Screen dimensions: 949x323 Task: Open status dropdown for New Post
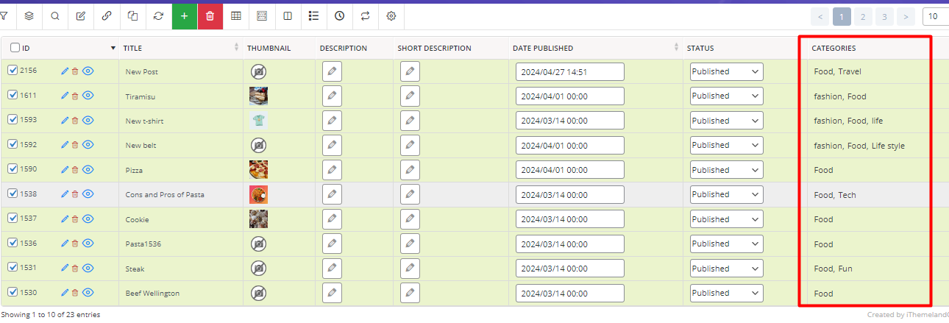726,71
